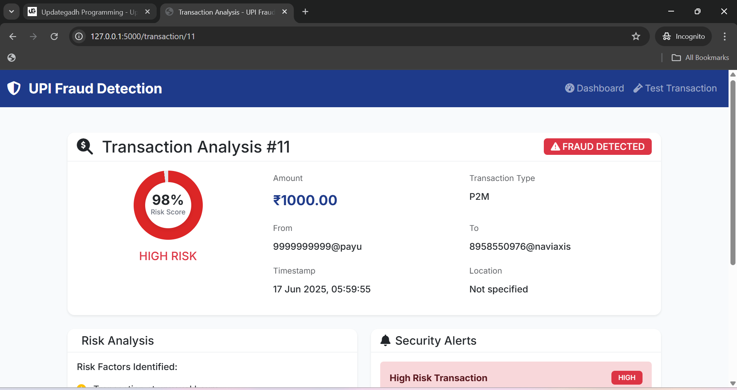Screen dimensions: 737x390
Task: Click the Security Alerts bell icon
Action: (385, 340)
